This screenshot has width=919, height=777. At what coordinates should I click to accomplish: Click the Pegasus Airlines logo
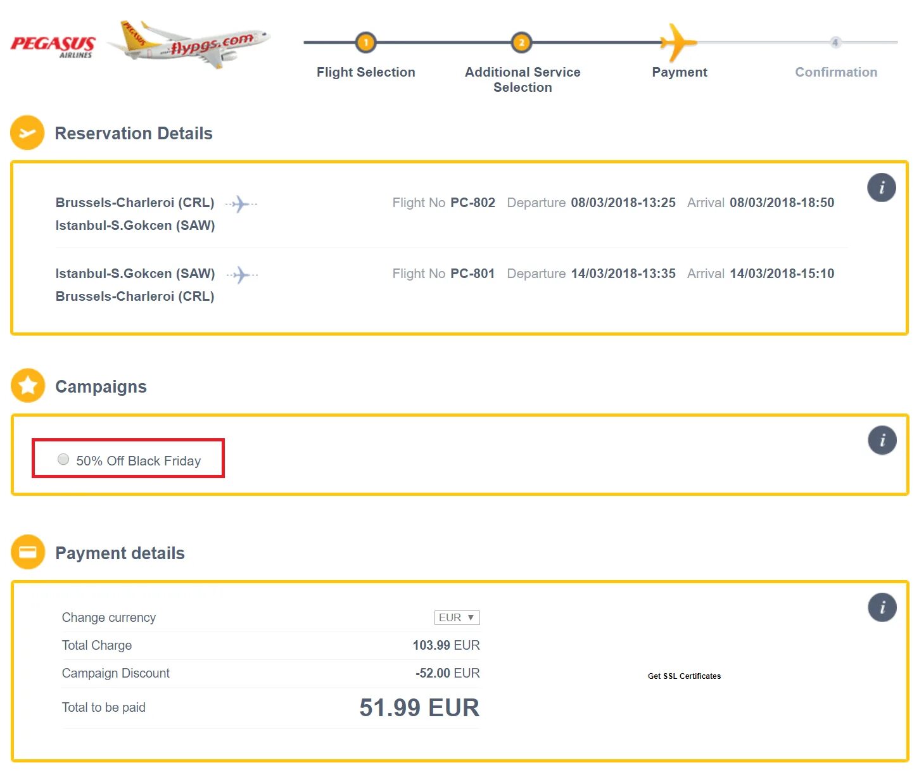(53, 46)
